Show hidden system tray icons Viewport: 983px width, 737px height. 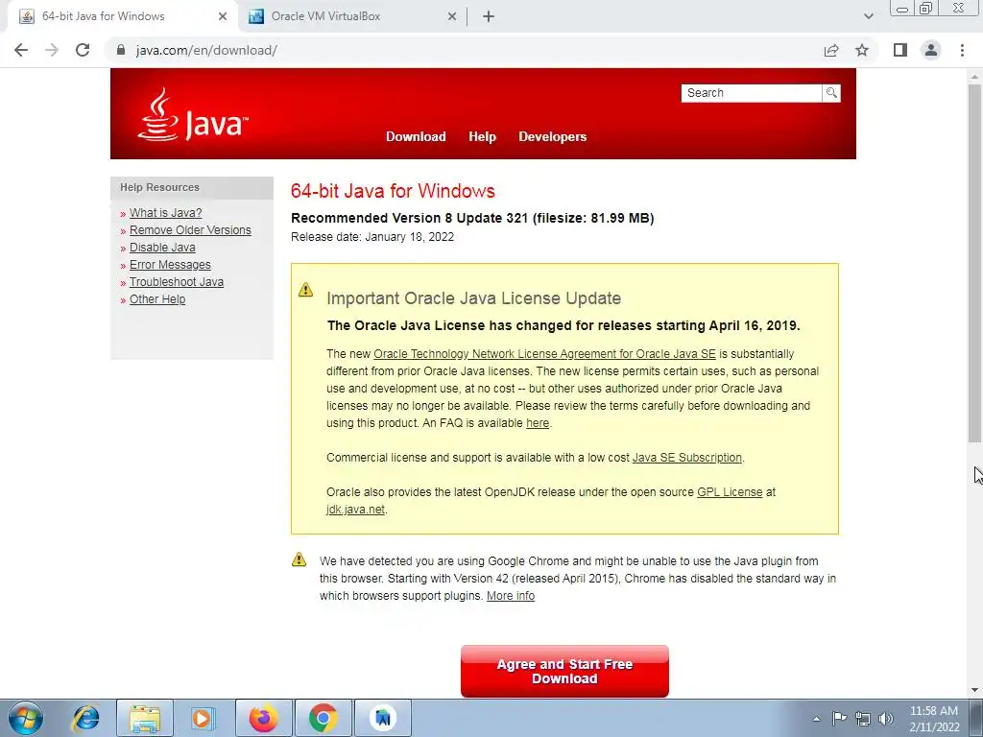coord(816,719)
